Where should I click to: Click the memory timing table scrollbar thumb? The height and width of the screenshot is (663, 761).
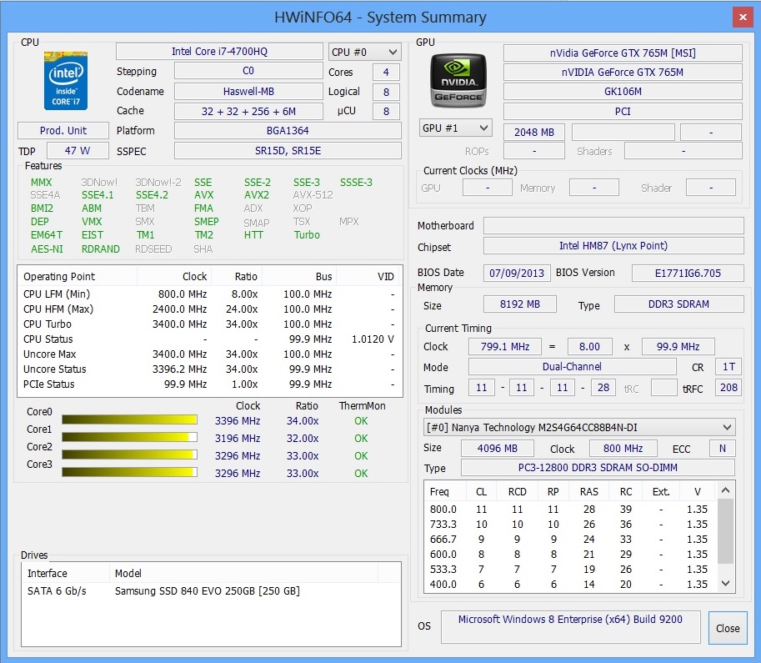coord(725,530)
